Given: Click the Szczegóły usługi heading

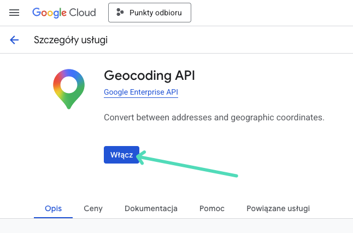Looking at the screenshot, I should [70, 40].
